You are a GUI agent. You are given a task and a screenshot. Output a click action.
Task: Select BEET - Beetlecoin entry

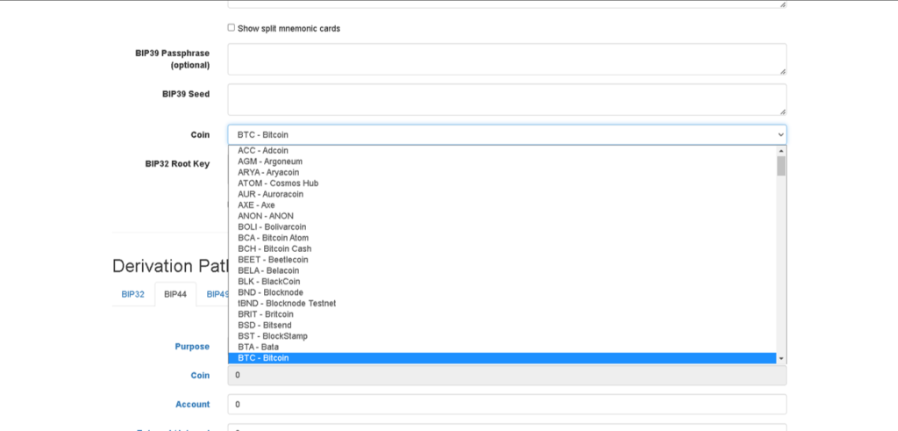[502, 260]
